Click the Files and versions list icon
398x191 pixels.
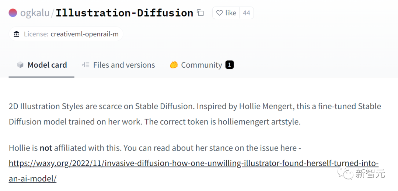coord(85,65)
